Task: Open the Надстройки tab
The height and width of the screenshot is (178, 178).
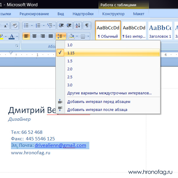Action: tap(83, 14)
